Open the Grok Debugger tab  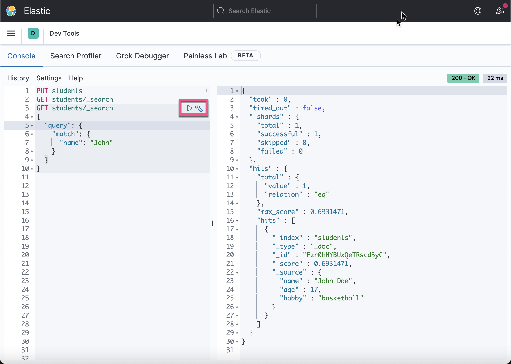(x=142, y=56)
